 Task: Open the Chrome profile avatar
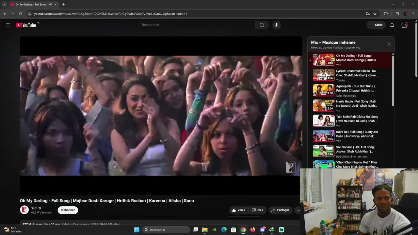tap(405, 14)
